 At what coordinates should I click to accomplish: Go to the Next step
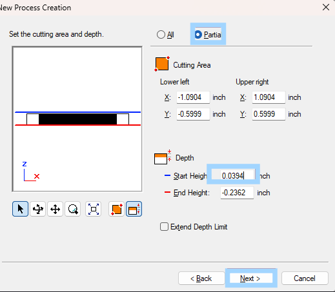tap(250, 278)
